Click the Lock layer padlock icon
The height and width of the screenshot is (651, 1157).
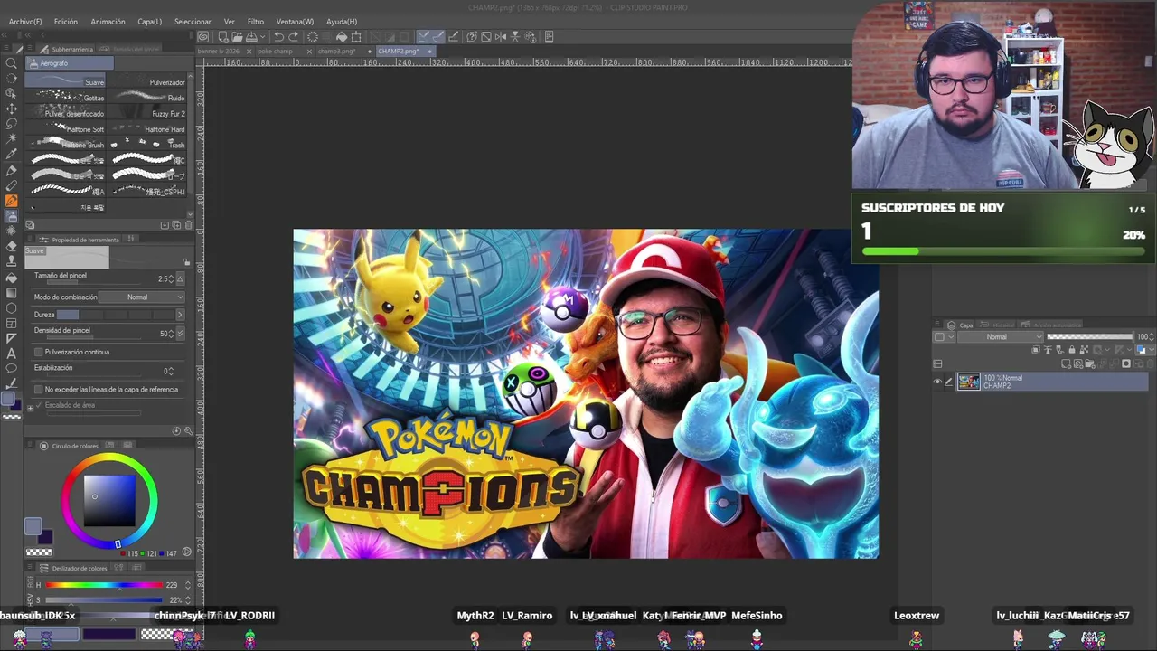tap(1072, 350)
